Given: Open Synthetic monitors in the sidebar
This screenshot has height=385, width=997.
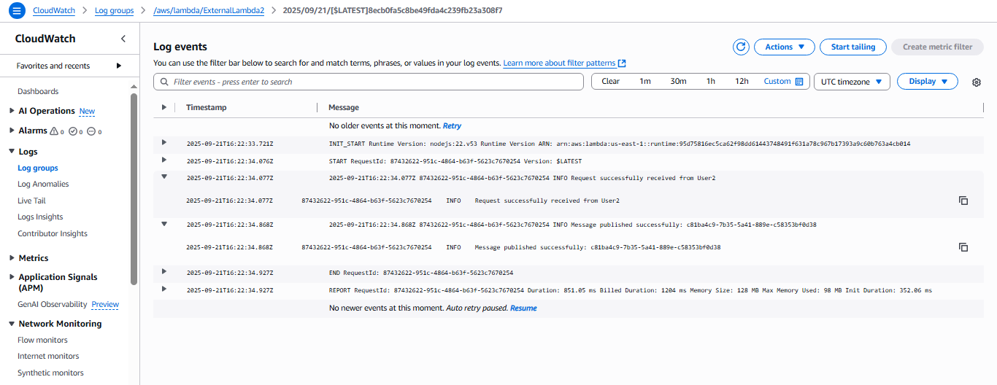Looking at the screenshot, I should click(50, 373).
